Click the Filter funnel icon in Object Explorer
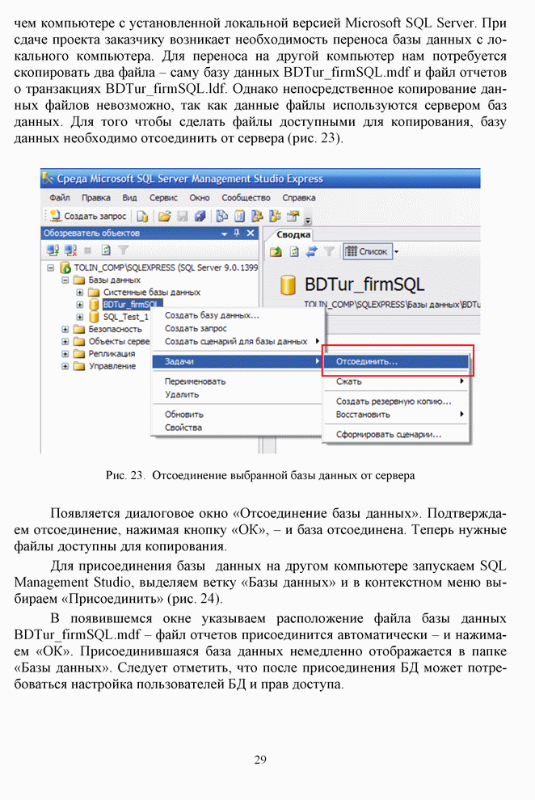535x800 pixels. (123, 251)
